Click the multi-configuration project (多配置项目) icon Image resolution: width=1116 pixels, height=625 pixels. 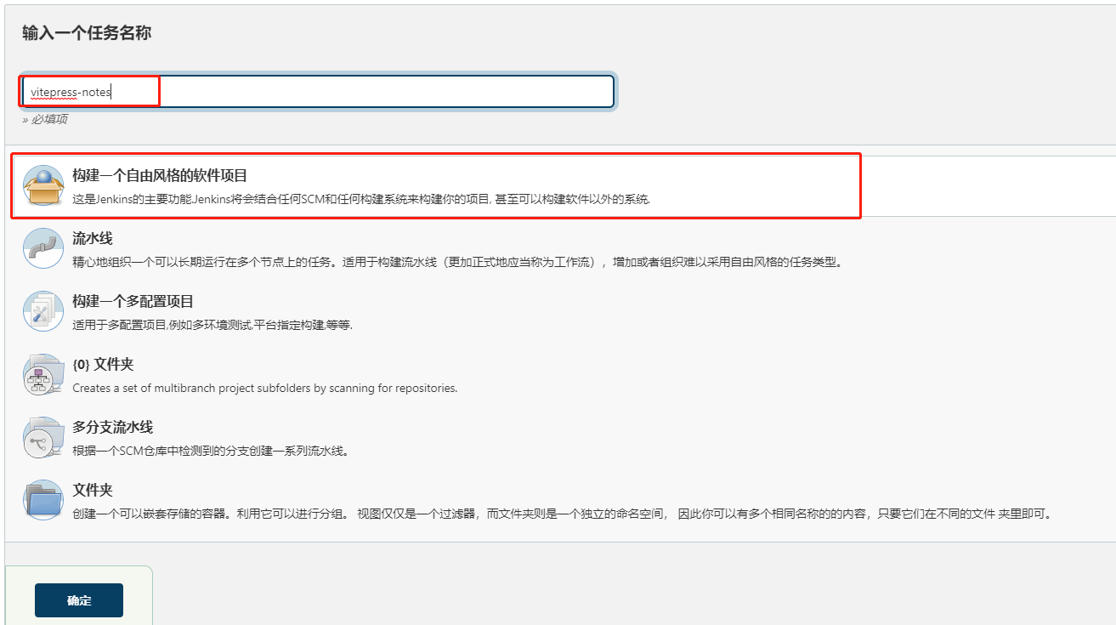[43, 311]
